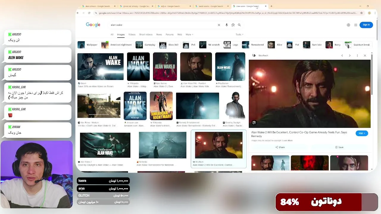View site information icon in address bar

pyautogui.click(x=96, y=13)
